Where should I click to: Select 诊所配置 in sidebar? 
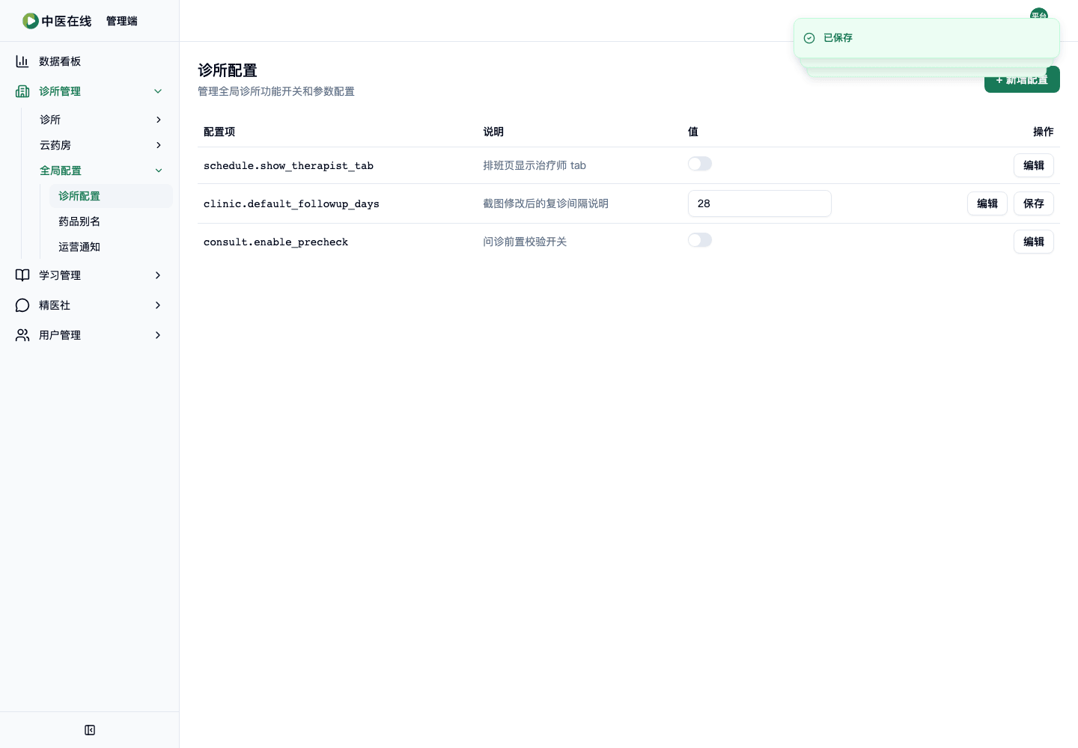111,196
